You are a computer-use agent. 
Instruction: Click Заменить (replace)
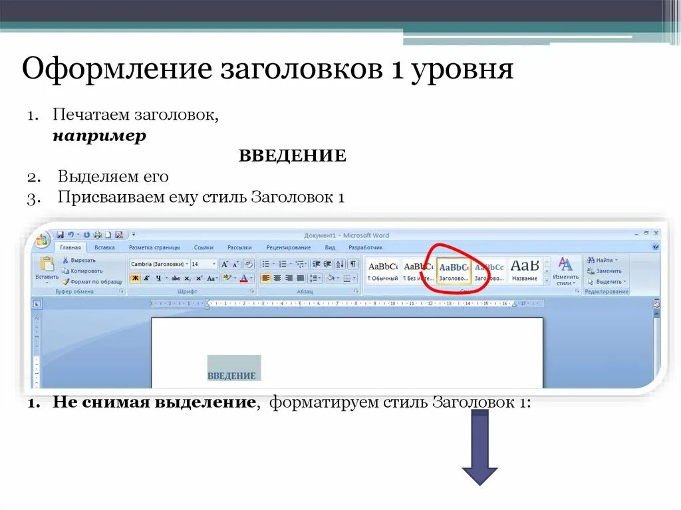(605, 271)
